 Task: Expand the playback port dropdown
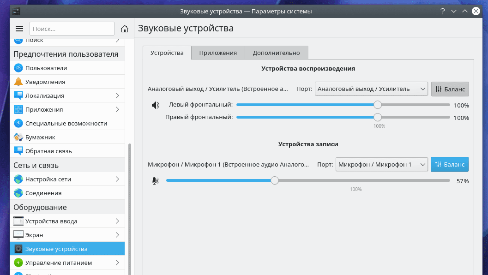coord(371,89)
